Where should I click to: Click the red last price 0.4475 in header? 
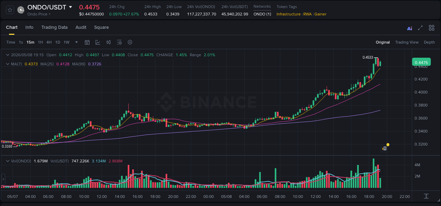tap(89, 7)
